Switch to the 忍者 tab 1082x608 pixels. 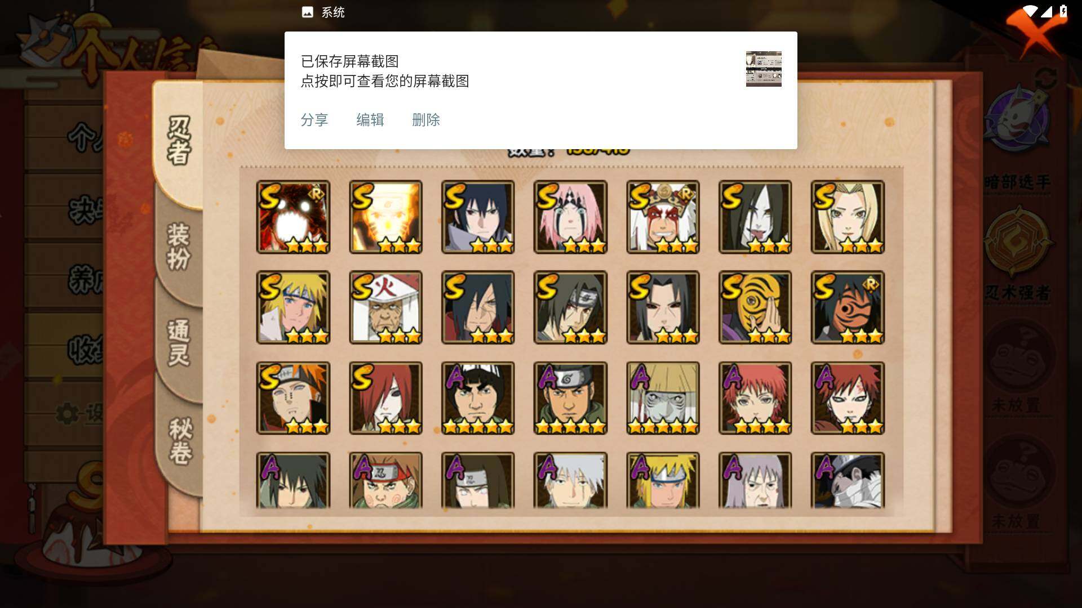coord(179,141)
